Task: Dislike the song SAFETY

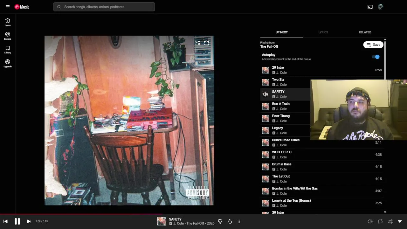Action: 220,221
